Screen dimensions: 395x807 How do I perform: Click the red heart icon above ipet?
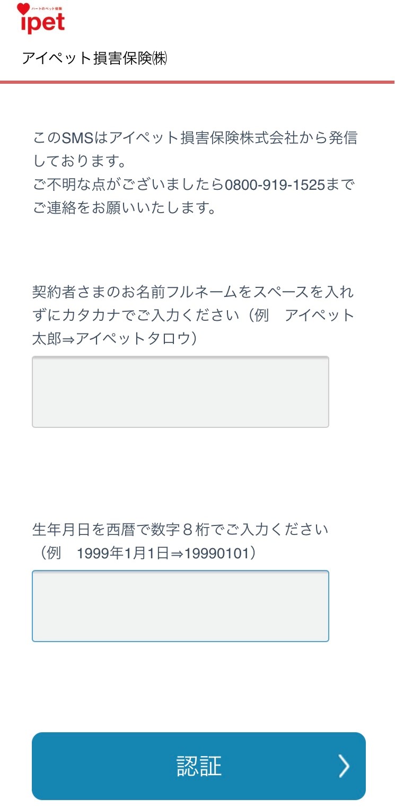click(23, 8)
